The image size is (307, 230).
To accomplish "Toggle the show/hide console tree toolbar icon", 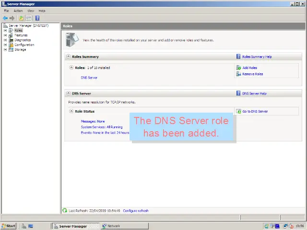I will 29,18.
